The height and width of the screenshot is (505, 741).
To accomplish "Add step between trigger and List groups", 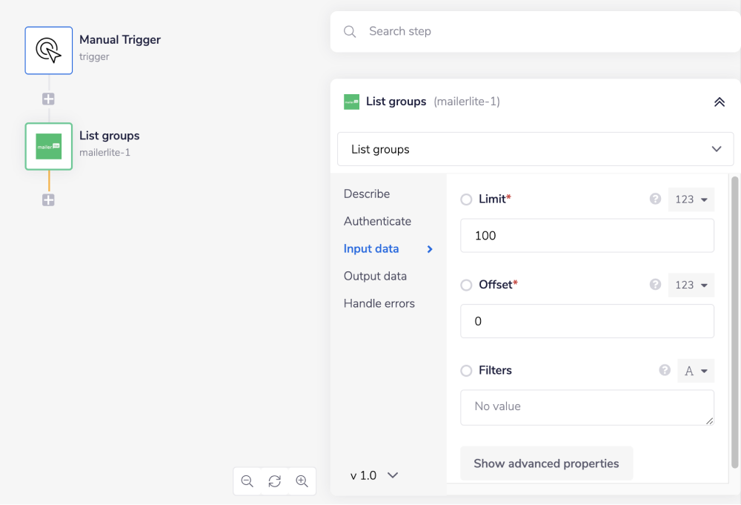I will (48, 99).
